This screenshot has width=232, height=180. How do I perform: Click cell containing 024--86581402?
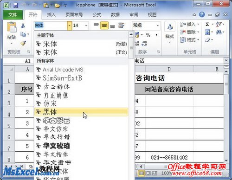[169, 157]
